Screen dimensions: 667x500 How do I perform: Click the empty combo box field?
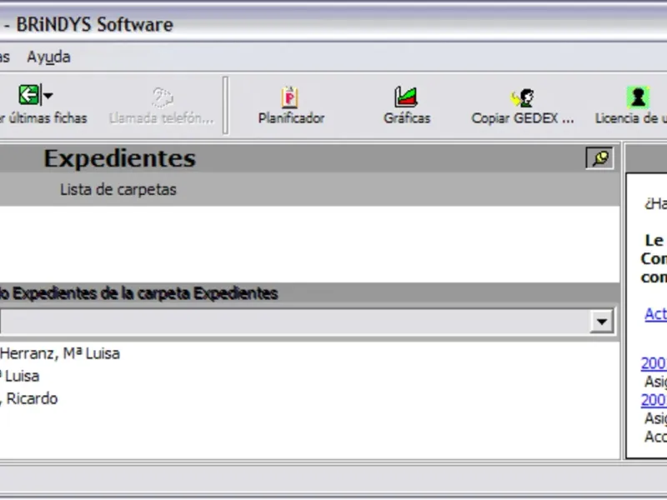[295, 322]
